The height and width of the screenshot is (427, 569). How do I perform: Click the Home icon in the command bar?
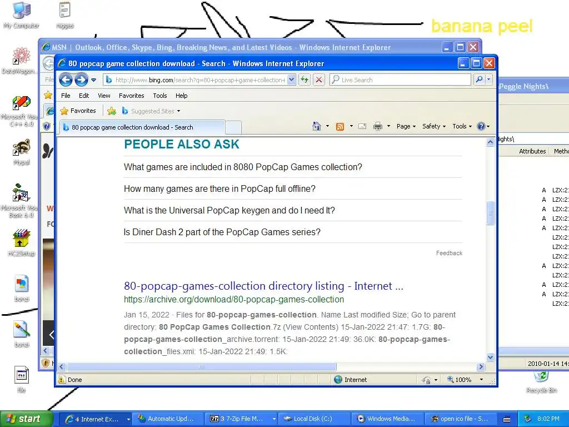point(317,126)
